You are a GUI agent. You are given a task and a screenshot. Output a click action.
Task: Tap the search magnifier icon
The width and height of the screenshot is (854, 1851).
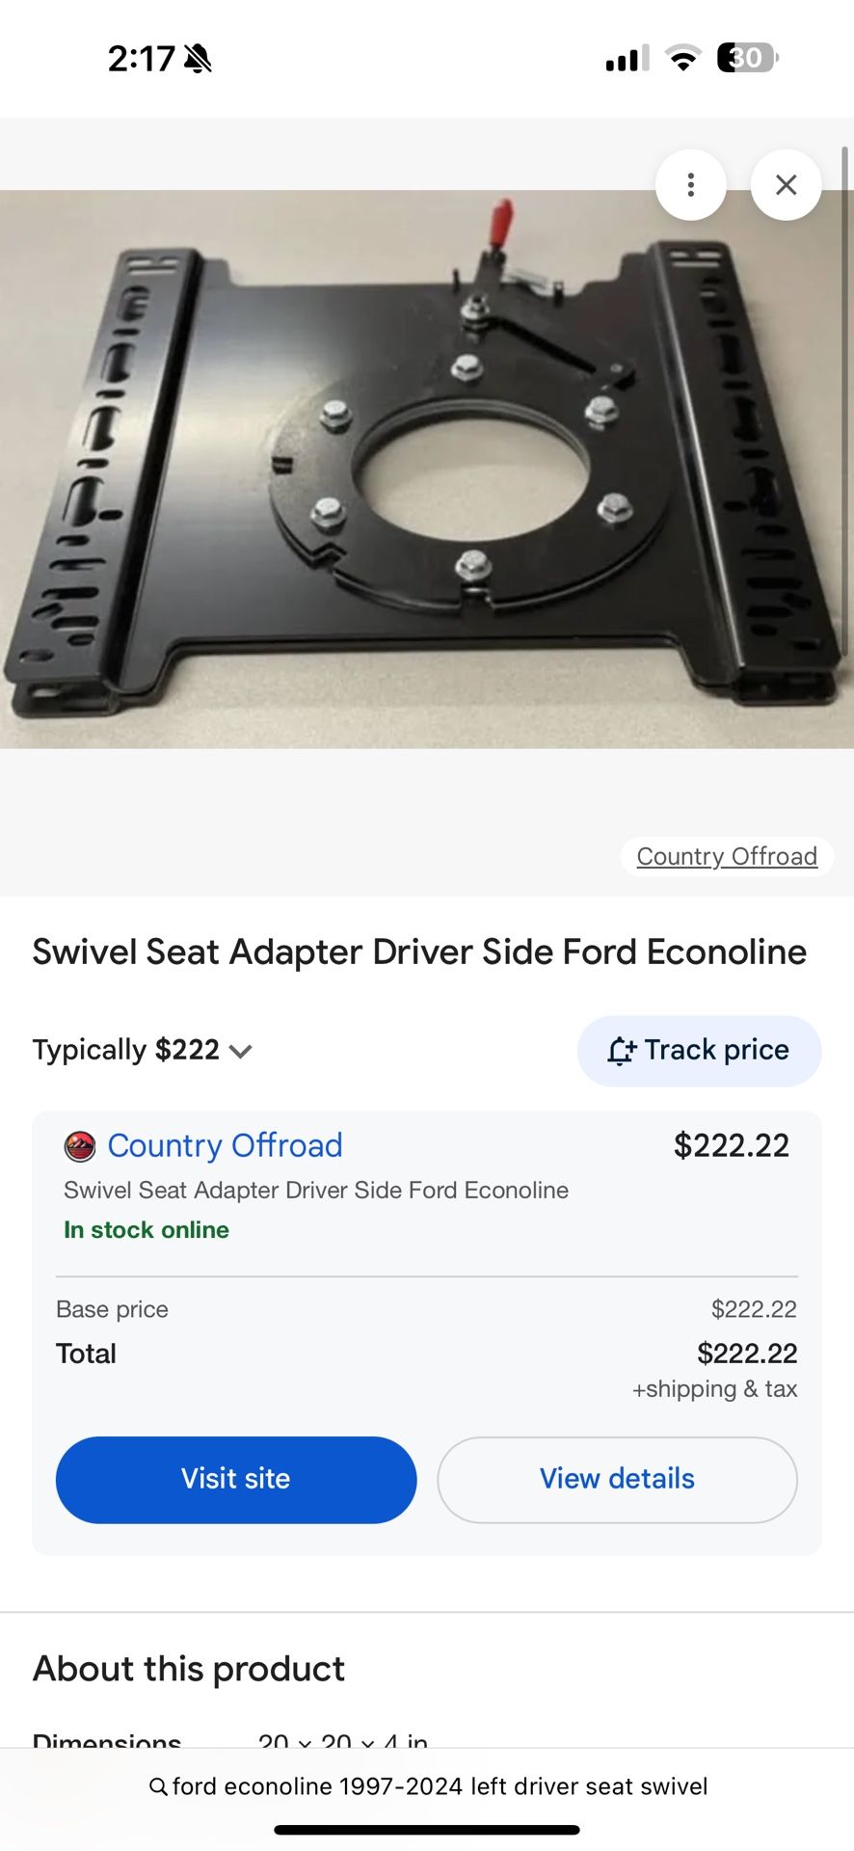pyautogui.click(x=158, y=1786)
